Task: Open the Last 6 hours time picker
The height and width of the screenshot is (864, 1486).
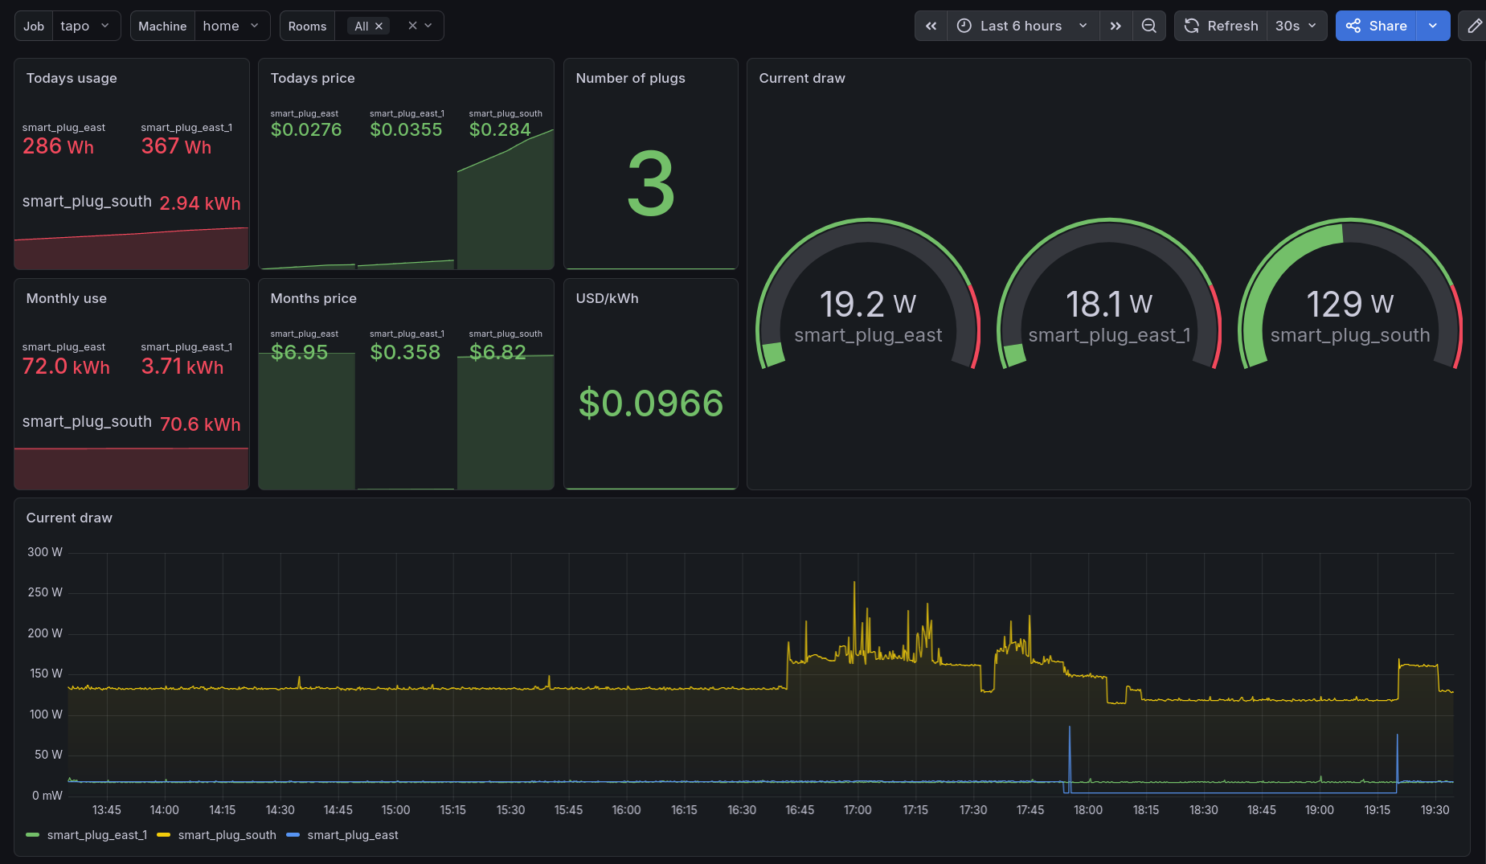Action: coord(1023,26)
